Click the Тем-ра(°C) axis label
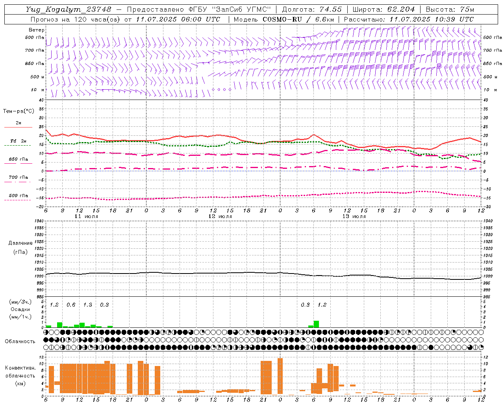The height and width of the screenshot is (403, 504). coord(19,111)
